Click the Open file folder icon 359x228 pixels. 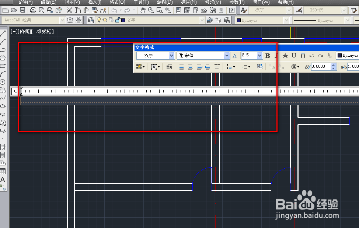click(x=14, y=10)
